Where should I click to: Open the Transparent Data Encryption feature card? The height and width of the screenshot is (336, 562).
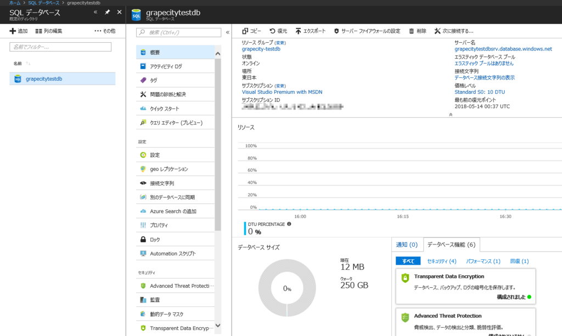(465, 286)
